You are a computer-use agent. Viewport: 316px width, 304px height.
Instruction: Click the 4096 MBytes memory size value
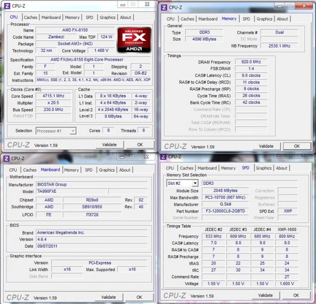(x=204, y=39)
